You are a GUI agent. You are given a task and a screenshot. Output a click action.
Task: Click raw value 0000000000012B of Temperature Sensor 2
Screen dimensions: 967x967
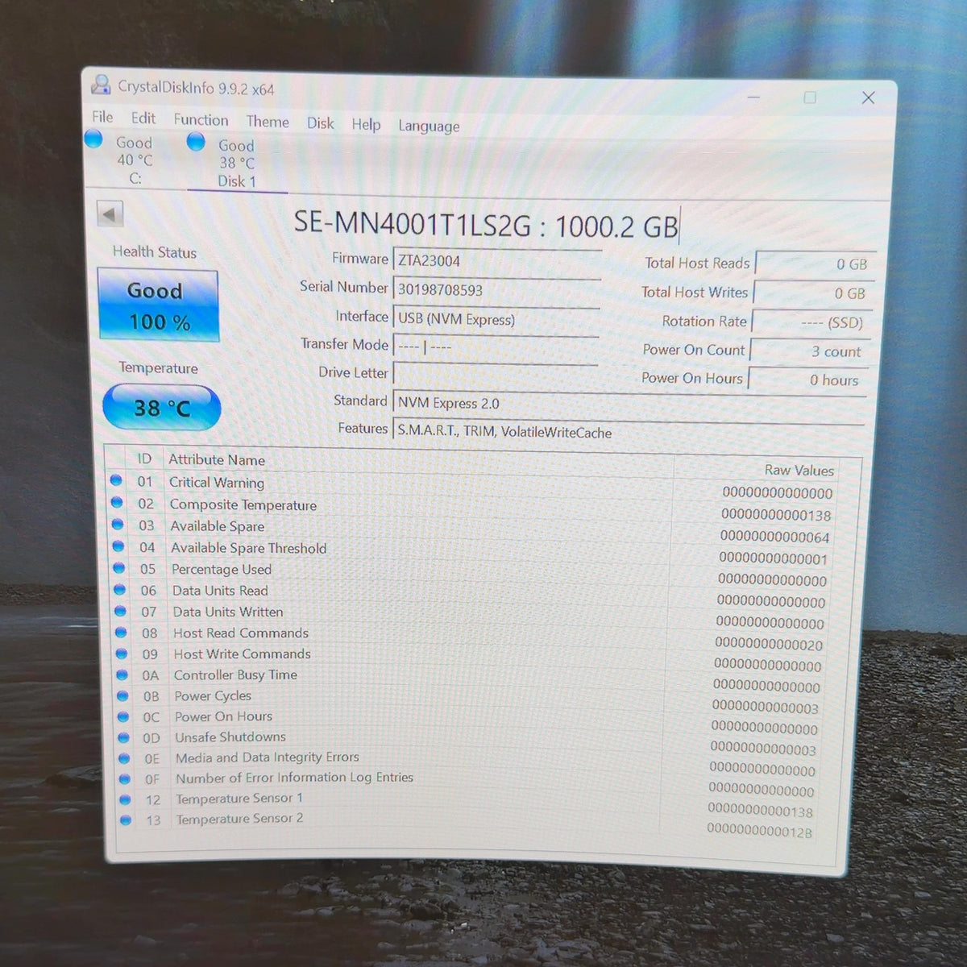tap(759, 831)
